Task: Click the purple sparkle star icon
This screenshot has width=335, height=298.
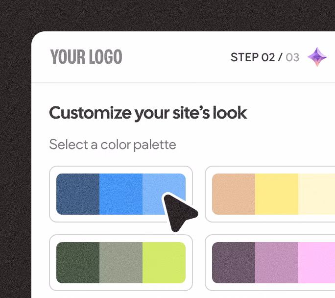Action: (317, 57)
